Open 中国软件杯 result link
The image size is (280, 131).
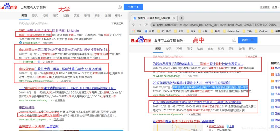tap(27, 107)
